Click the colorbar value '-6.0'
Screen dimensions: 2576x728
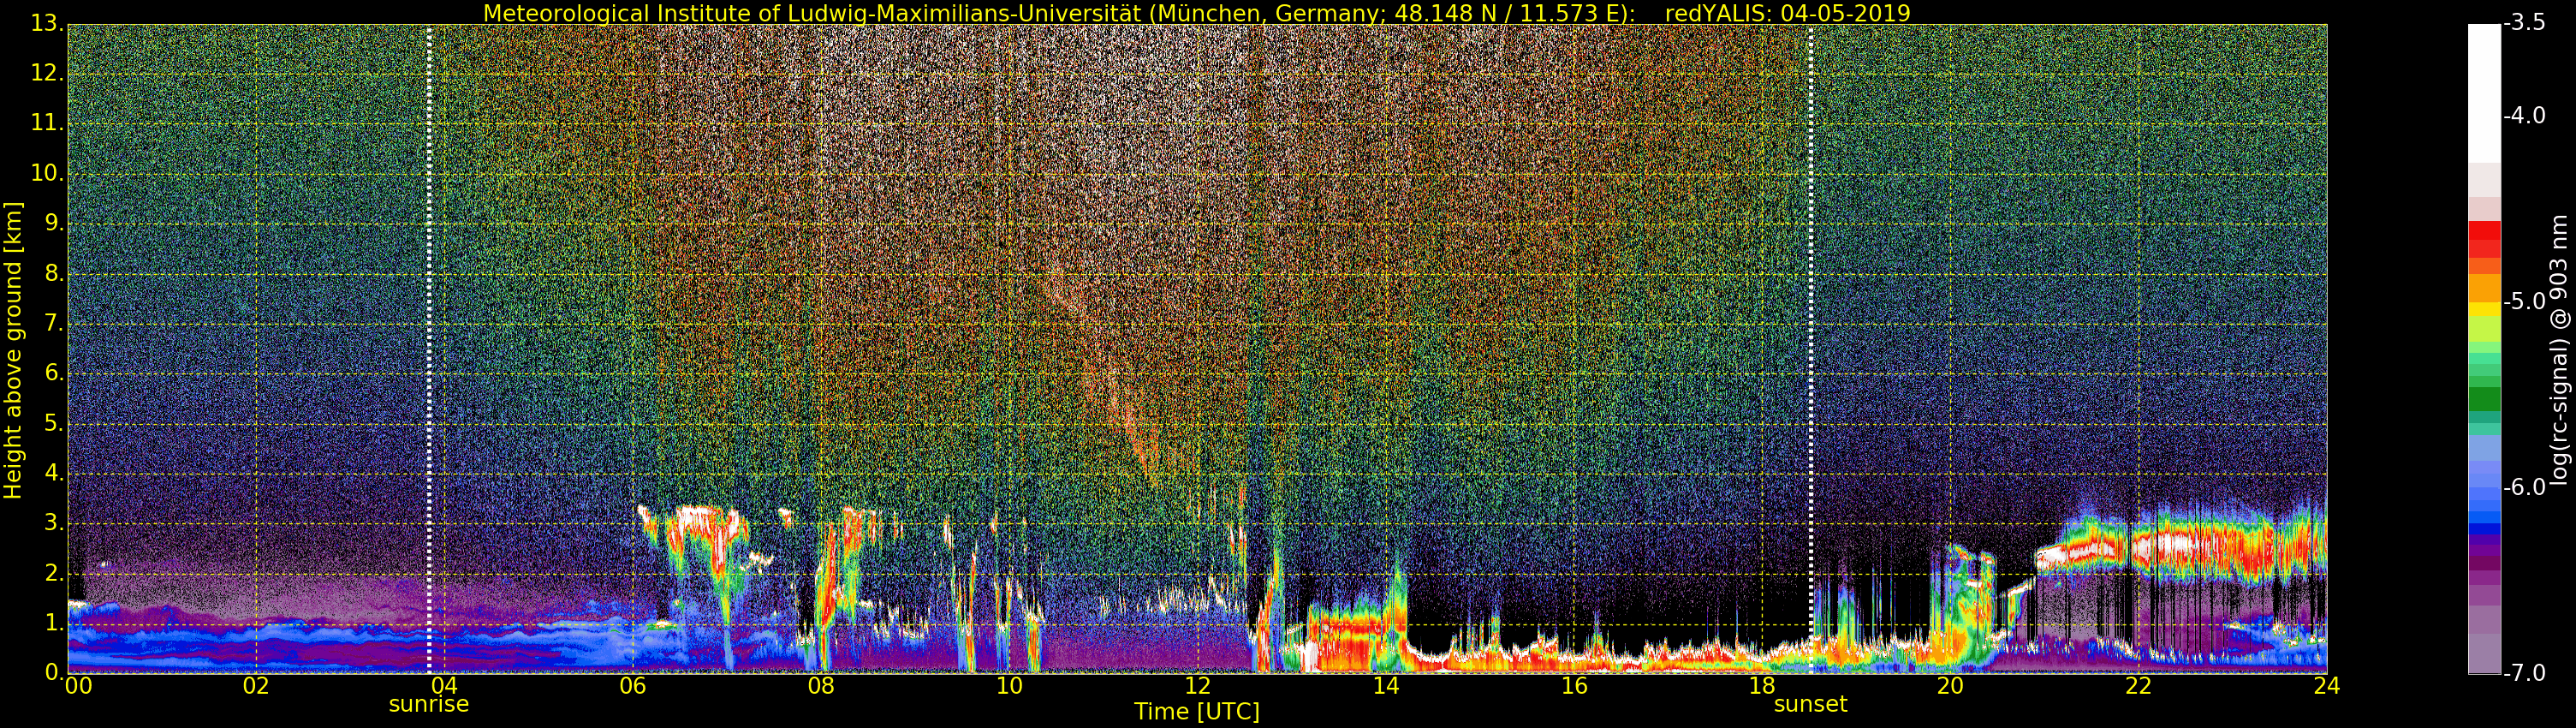pos(2525,488)
